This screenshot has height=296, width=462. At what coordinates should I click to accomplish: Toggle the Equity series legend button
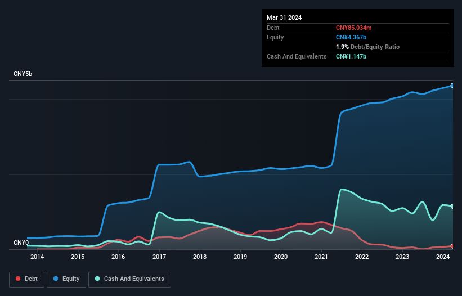coord(66,279)
